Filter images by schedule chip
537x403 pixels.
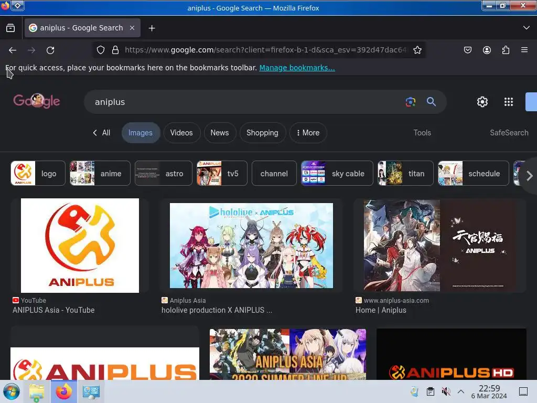click(x=474, y=173)
